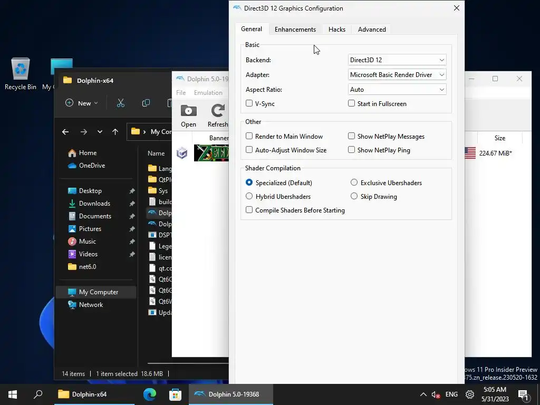This screenshot has width=540, height=405.
Task: Expand the Adapter dropdown
Action: pyautogui.click(x=397, y=75)
